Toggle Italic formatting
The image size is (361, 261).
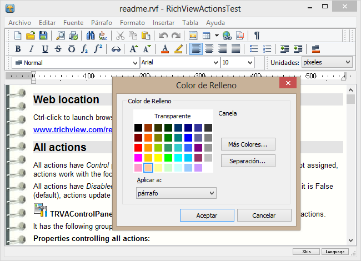[31, 49]
